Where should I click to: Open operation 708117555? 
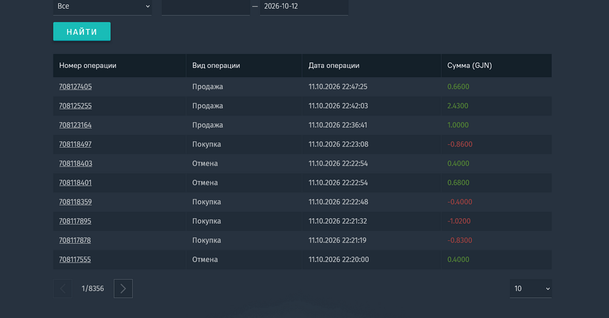75,260
